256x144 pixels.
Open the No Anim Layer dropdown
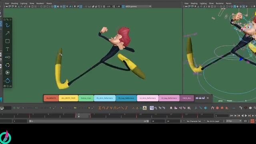pyautogui.click(x=213, y=121)
